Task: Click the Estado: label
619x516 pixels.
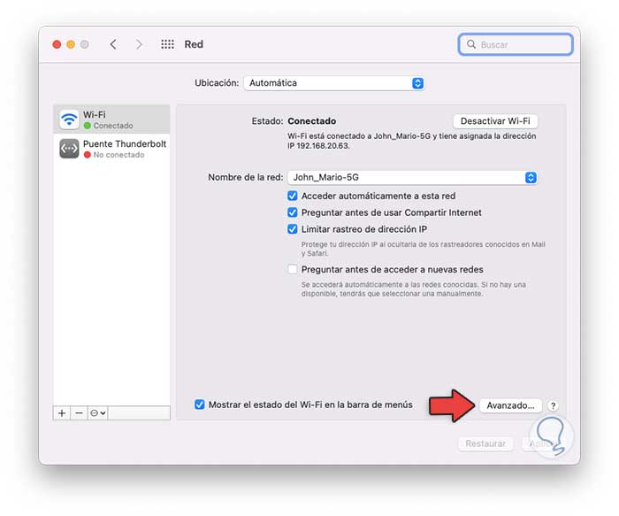Action: [267, 121]
